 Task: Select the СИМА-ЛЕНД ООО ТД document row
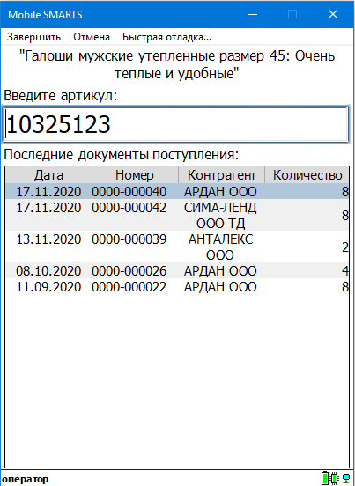pyautogui.click(x=177, y=215)
